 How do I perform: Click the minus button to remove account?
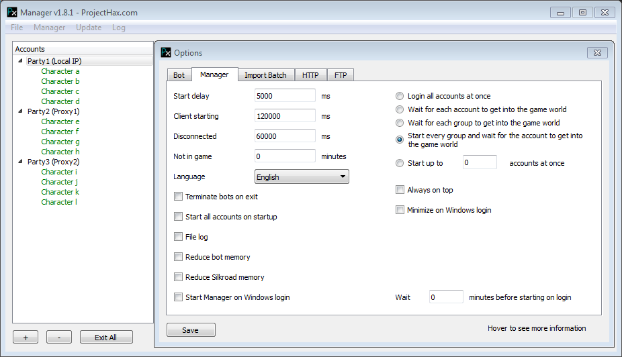[x=59, y=338]
